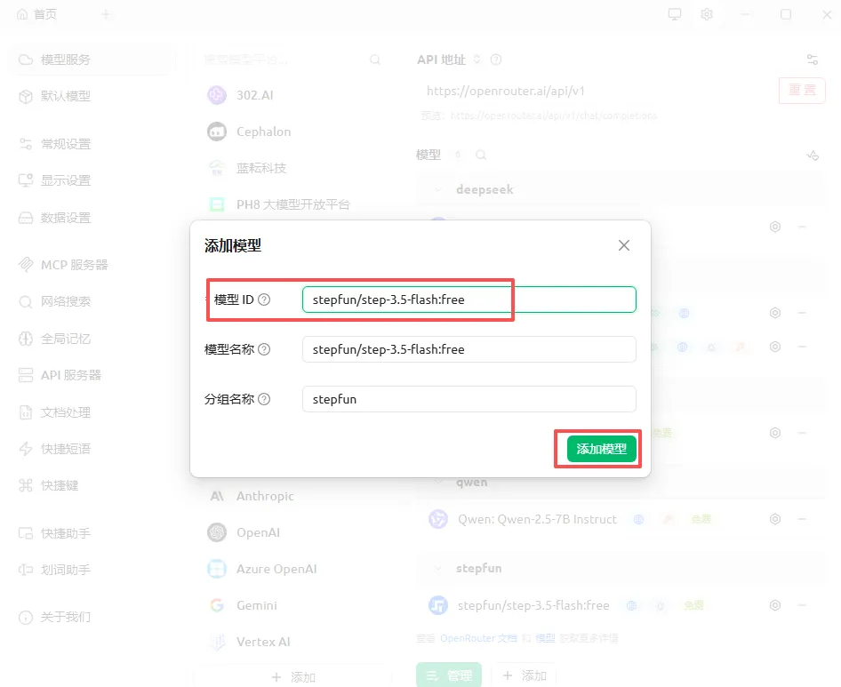This screenshot has width=841, height=687.
Task: Click the plus icon to open new tab
Action: pos(106,14)
